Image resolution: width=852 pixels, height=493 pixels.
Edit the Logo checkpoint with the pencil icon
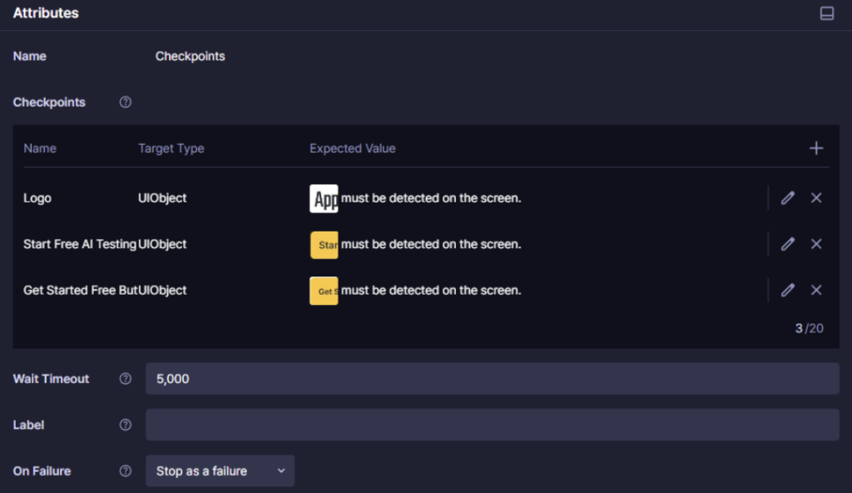(787, 198)
